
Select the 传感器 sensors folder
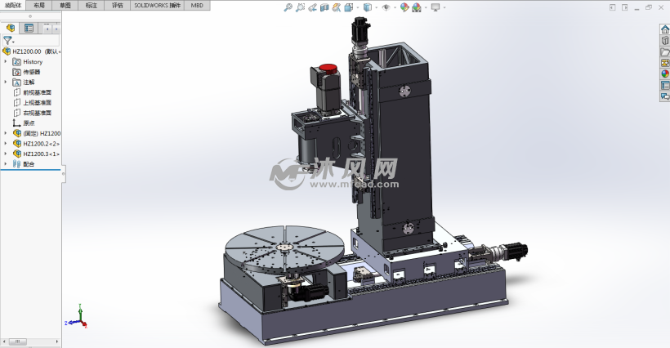point(26,72)
